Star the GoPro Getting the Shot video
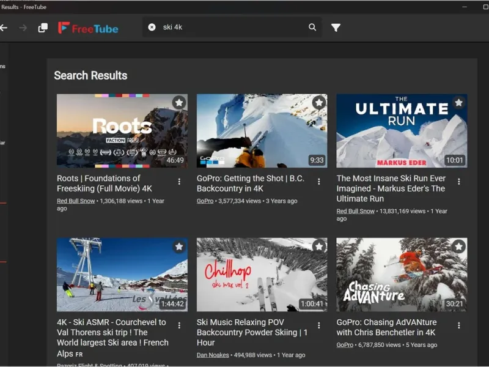 [318, 103]
